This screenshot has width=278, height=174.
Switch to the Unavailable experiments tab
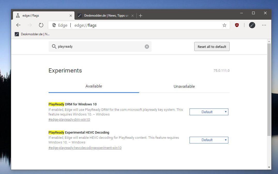(x=184, y=86)
